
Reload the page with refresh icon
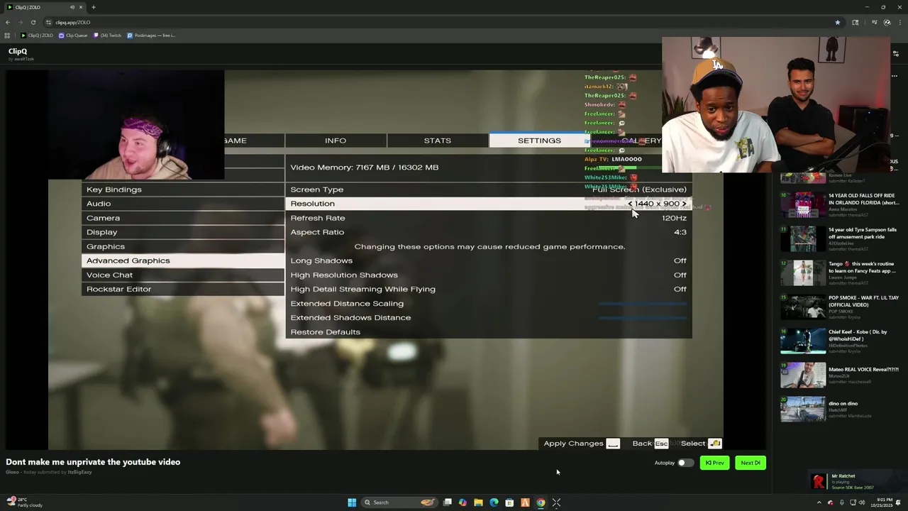tap(33, 22)
